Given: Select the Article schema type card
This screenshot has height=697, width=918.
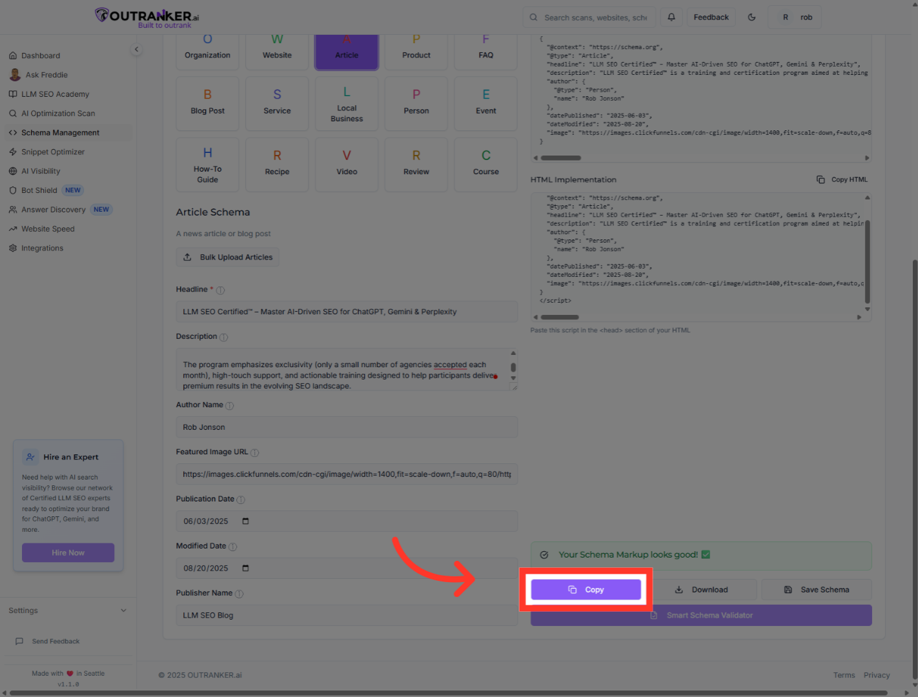Looking at the screenshot, I should click(x=347, y=52).
